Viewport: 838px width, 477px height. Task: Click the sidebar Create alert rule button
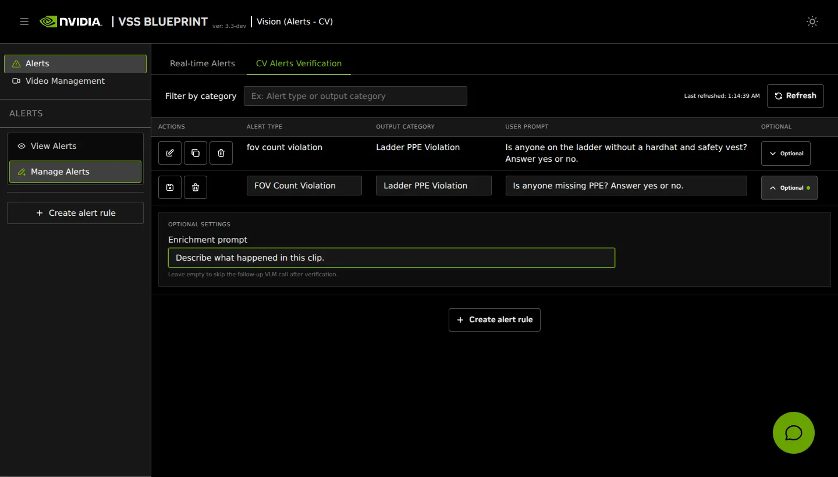75,213
